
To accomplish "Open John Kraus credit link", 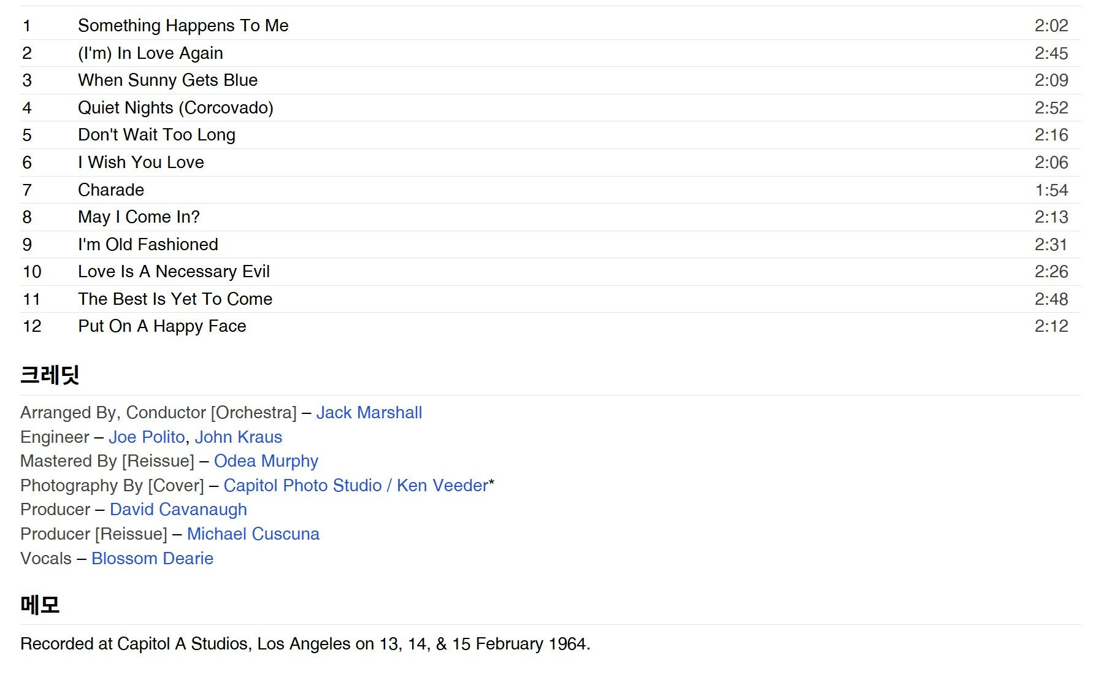I will click(238, 437).
